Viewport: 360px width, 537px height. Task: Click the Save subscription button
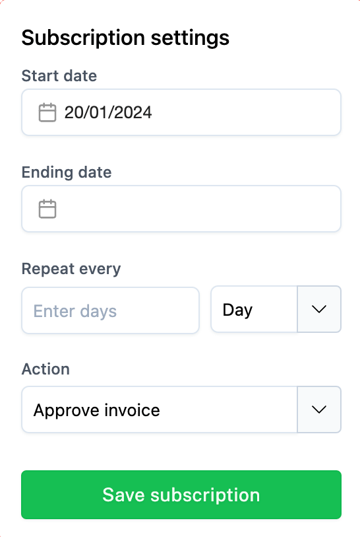181,495
